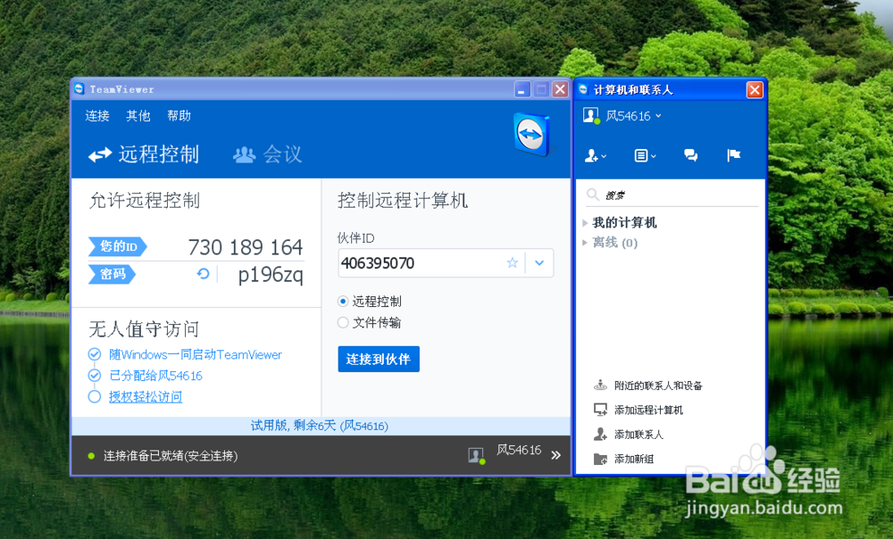Open add contact icon dropdown
Screen dimensions: 893x539
click(596, 155)
